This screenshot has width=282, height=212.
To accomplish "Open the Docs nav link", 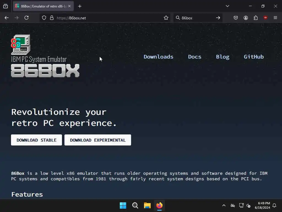I will point(195,57).
